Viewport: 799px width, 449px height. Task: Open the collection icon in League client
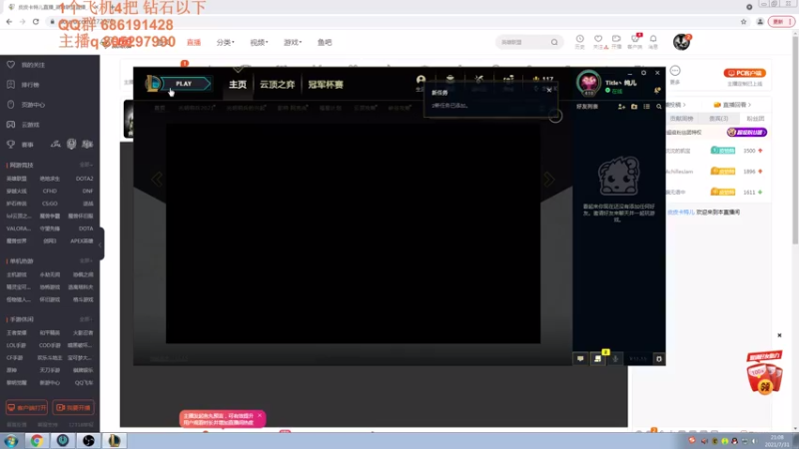[x=450, y=80]
